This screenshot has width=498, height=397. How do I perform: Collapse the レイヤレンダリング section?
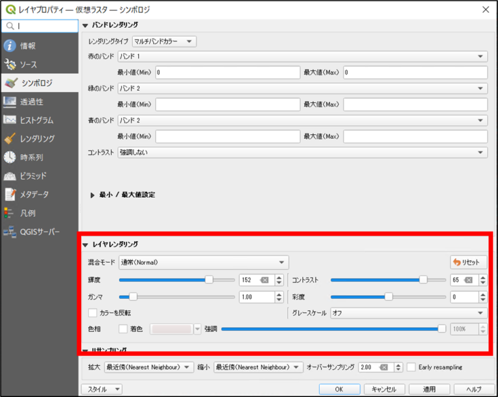85,245
